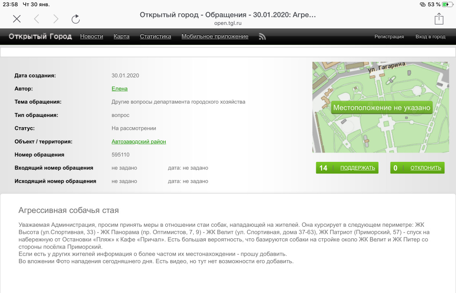This screenshot has height=293, width=456.
Task: Open the share sheet icon
Action: coord(439,18)
